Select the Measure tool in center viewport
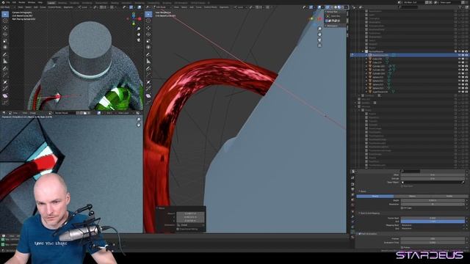The height and width of the screenshot is (264, 470). coord(148,61)
